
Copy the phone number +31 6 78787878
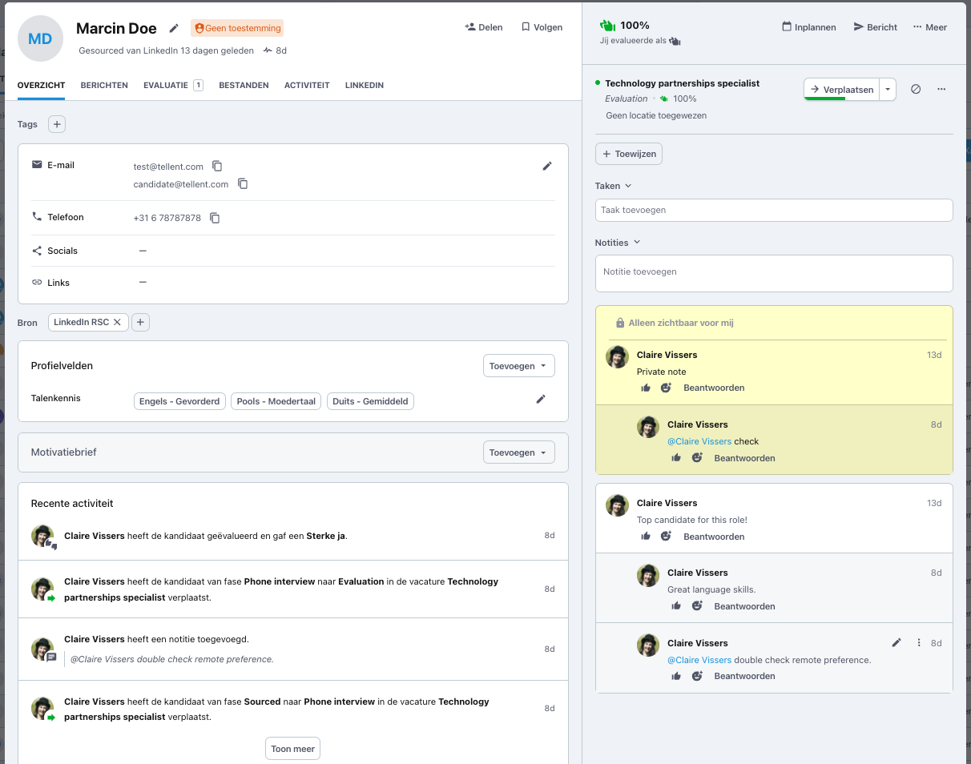pyautogui.click(x=215, y=217)
